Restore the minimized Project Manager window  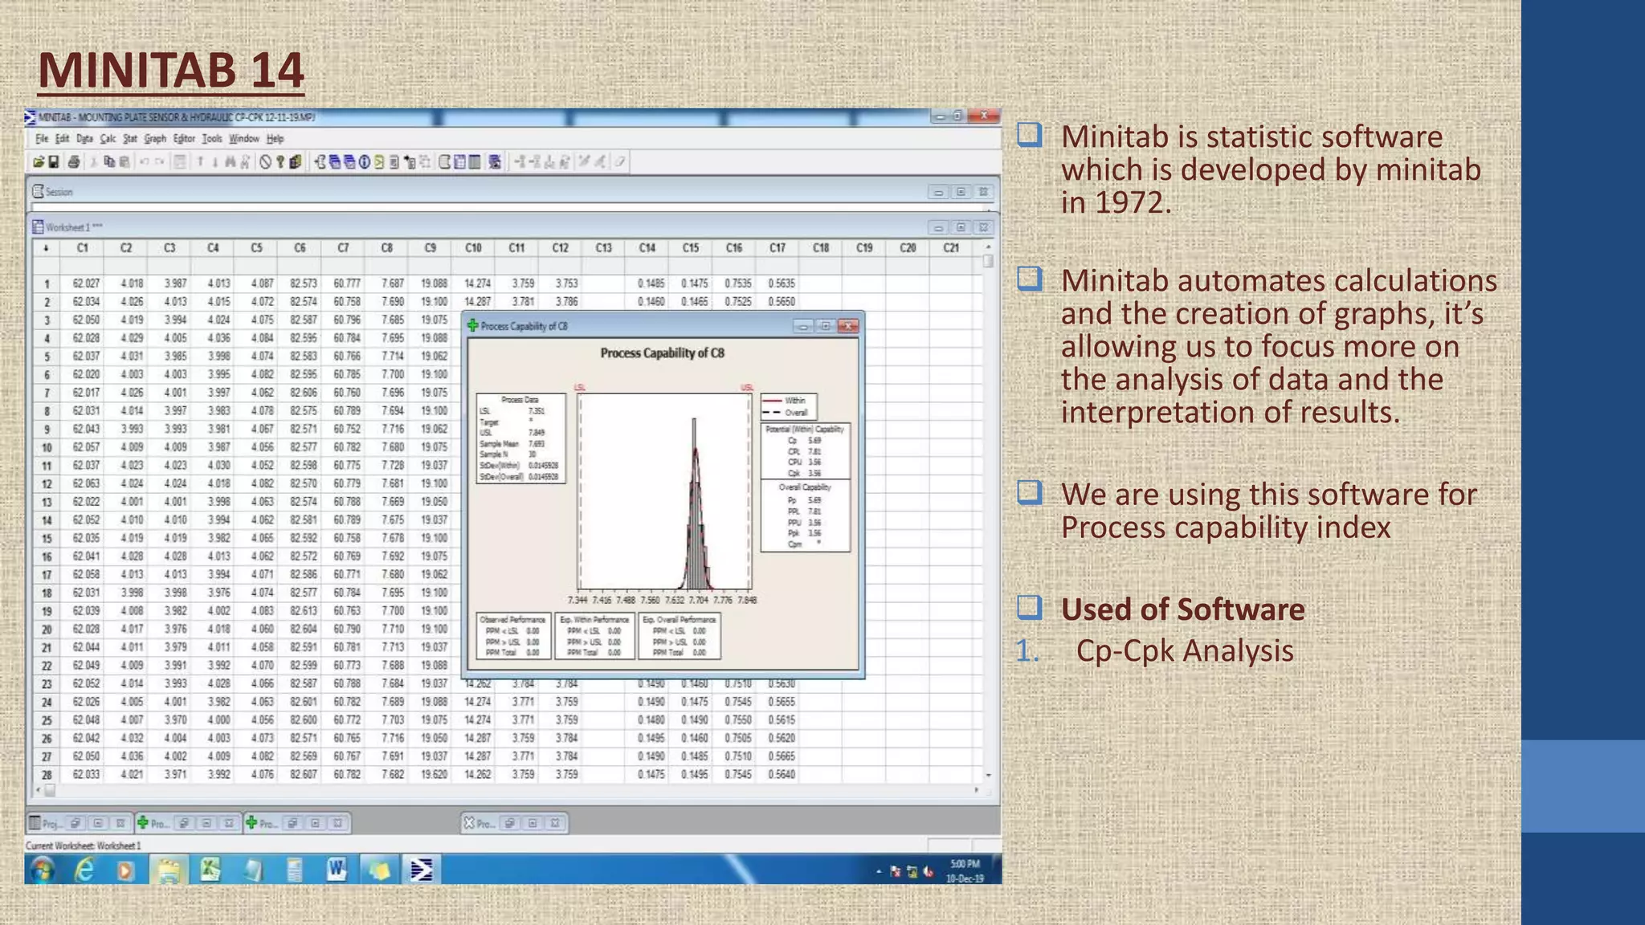point(75,823)
